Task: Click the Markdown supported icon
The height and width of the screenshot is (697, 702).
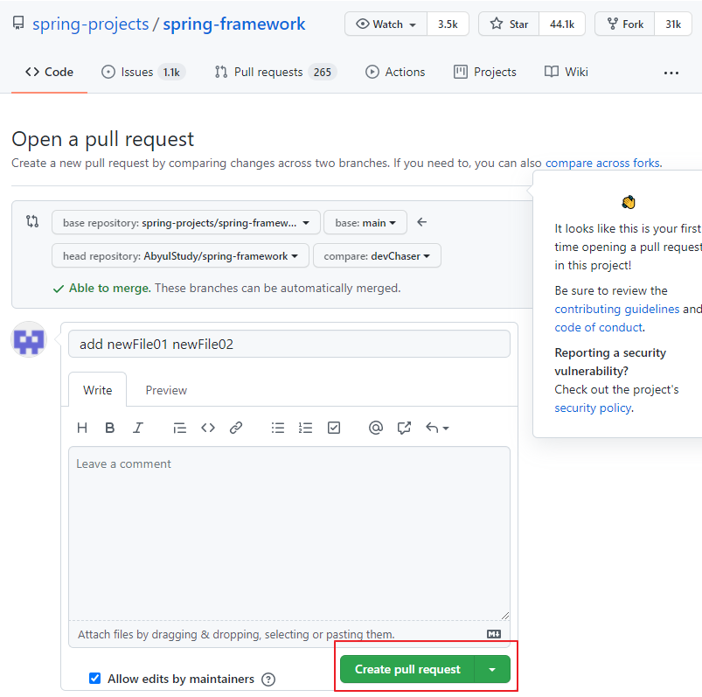Action: (x=494, y=634)
